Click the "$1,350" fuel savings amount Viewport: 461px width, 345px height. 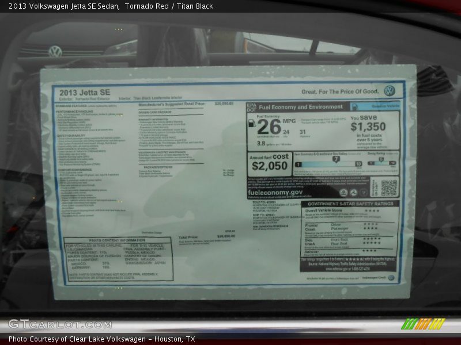pos(368,126)
